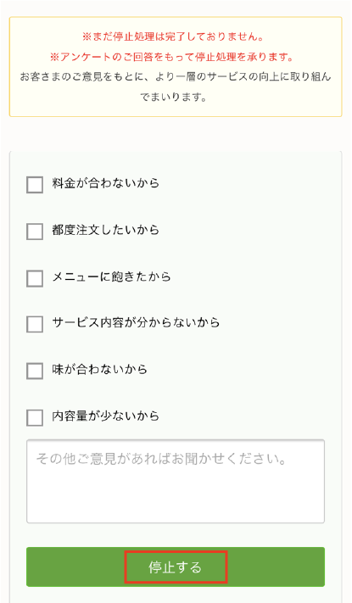Click the red まだ停止処理は完了しておりません warning line
Screen dimensions: 352x603
click(x=176, y=37)
